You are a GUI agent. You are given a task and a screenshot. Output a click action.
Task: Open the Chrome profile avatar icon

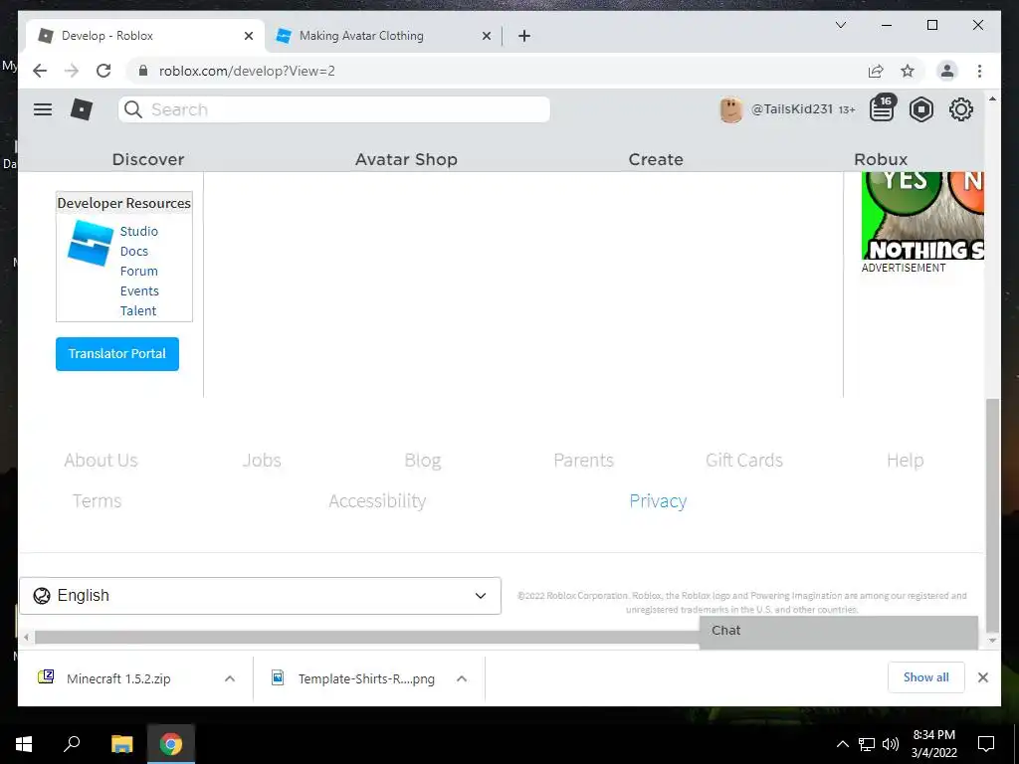click(x=947, y=71)
